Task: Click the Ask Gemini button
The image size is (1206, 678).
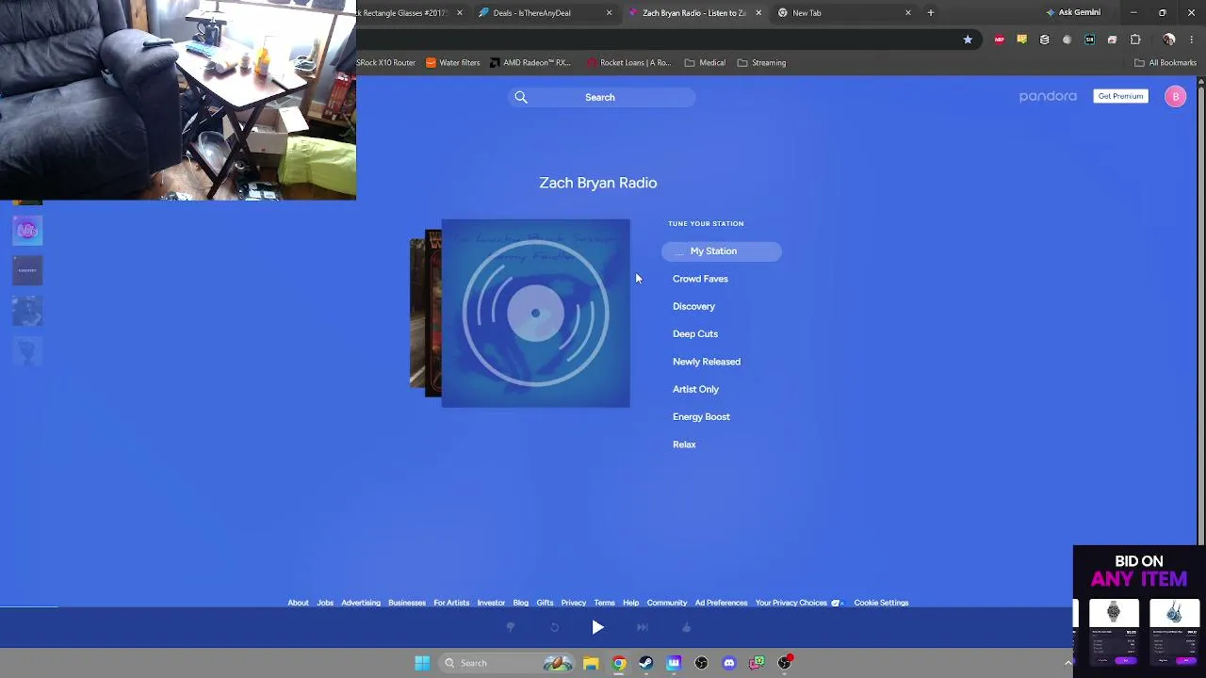Action: 1073,13
